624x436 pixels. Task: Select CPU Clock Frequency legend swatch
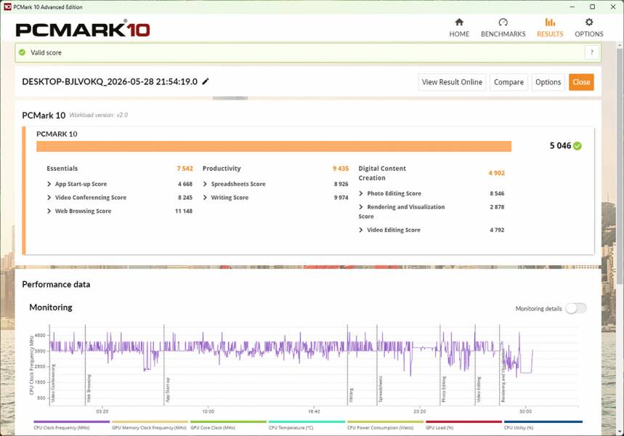pyautogui.click(x=72, y=421)
